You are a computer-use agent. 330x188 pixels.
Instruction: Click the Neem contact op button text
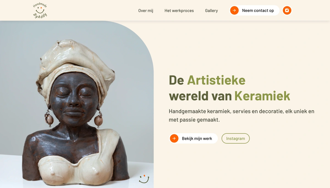pyautogui.click(x=258, y=11)
